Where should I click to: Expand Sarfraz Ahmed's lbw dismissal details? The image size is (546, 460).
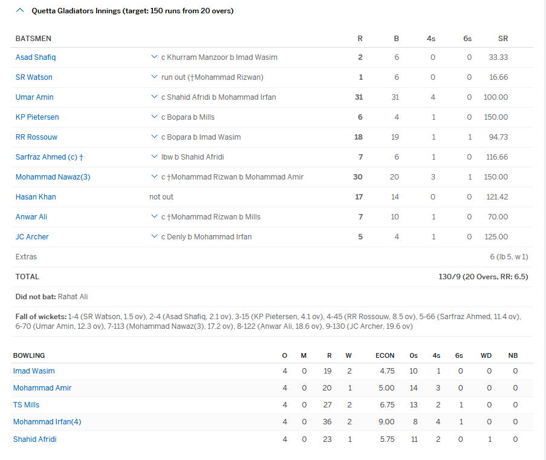click(x=154, y=157)
